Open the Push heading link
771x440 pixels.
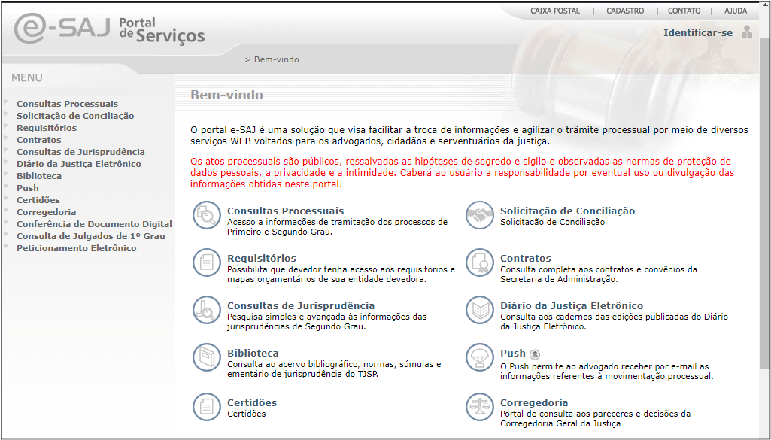[513, 353]
